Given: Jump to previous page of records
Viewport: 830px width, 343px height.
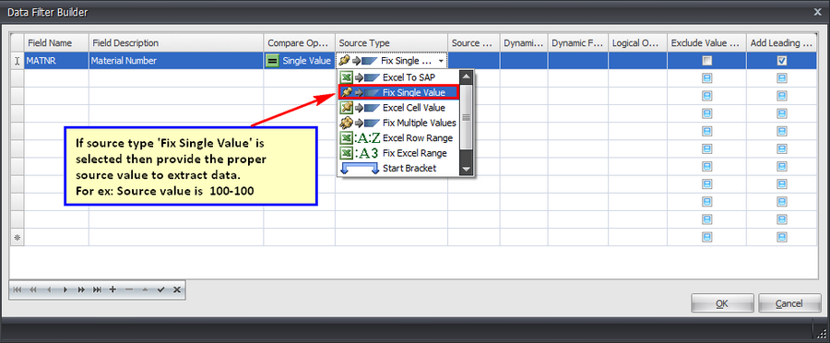Looking at the screenshot, I should tap(33, 290).
